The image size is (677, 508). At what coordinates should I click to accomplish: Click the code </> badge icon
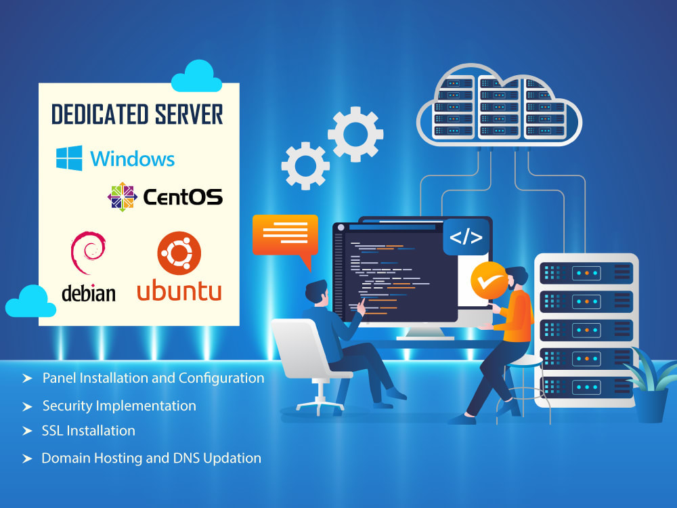click(468, 237)
